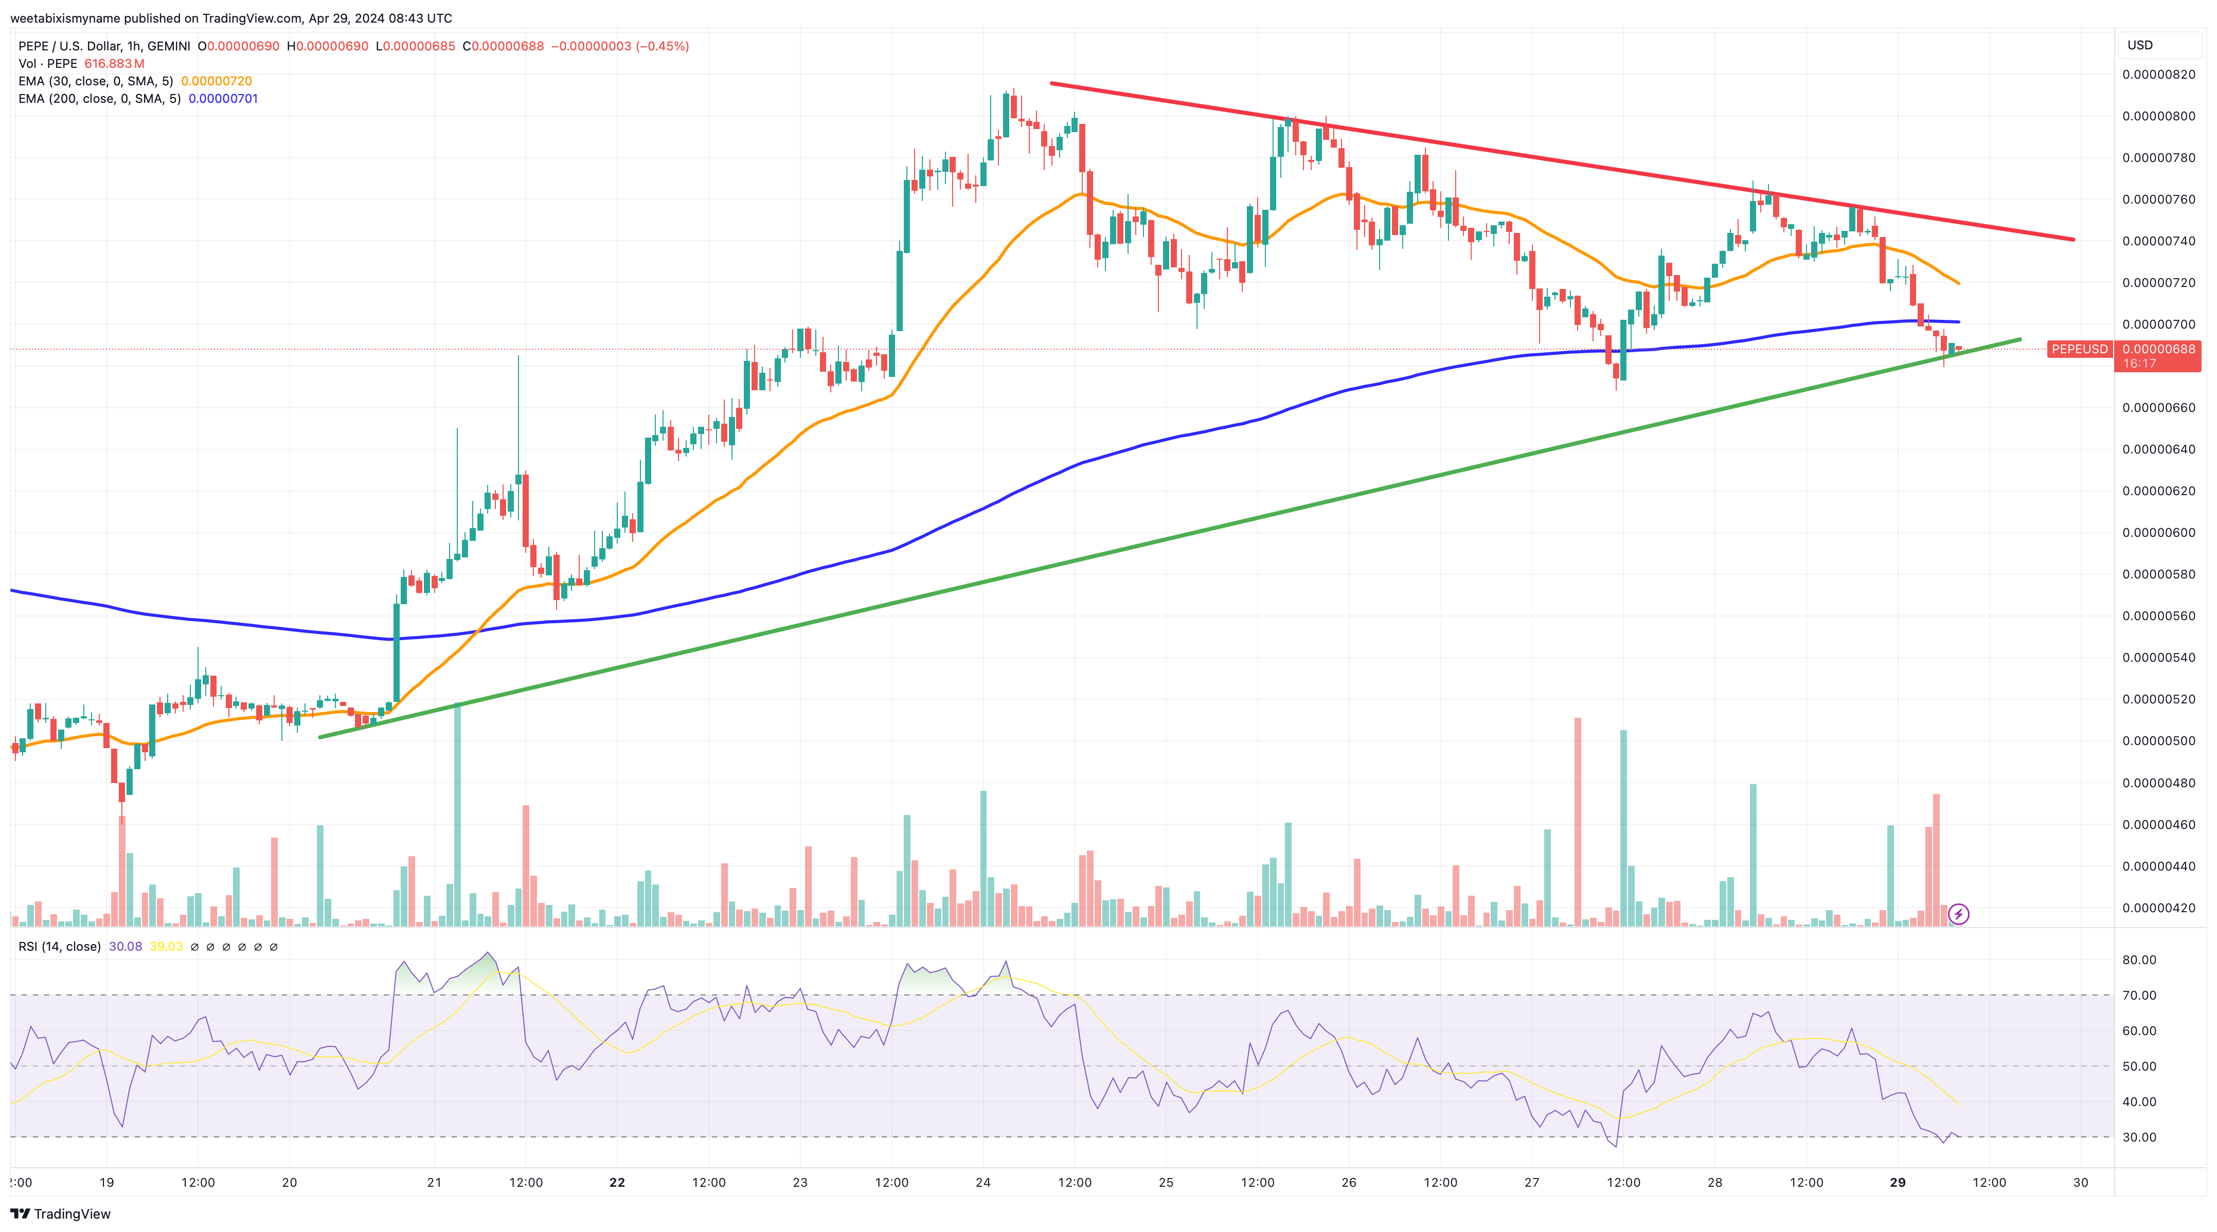Click the purple lightning bolt event icon
This screenshot has width=2217, height=1232.
[1958, 914]
